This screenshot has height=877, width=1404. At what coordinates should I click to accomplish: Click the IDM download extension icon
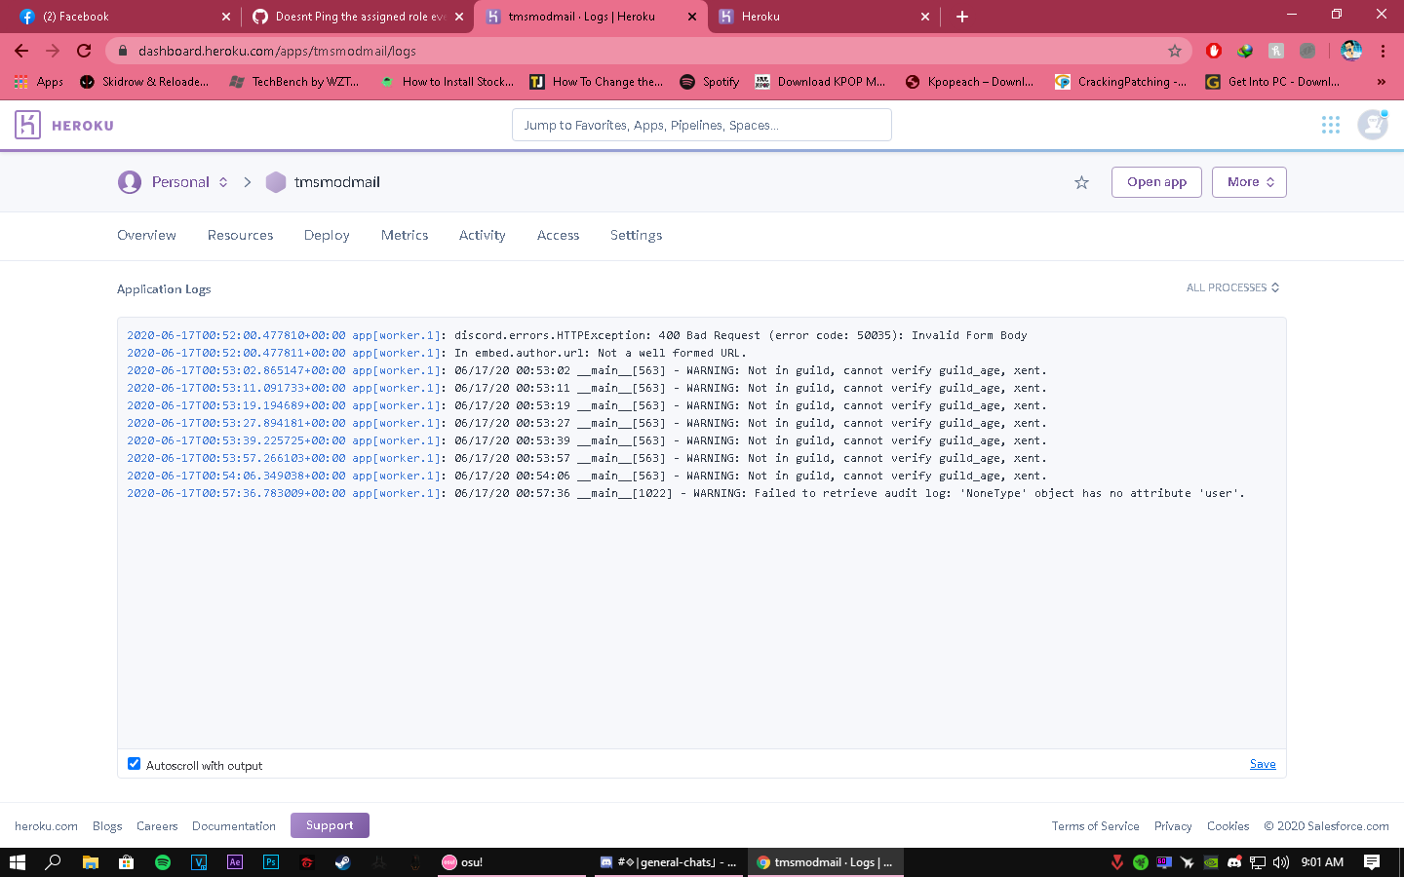pos(1244,51)
